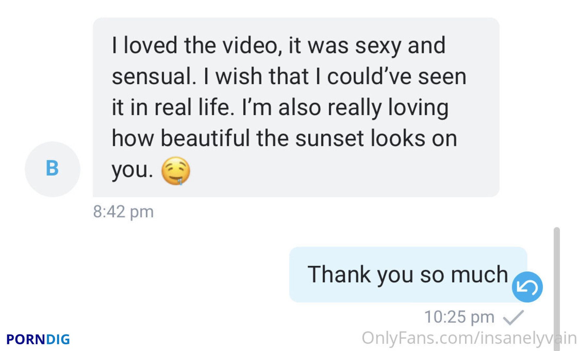This screenshot has width=580, height=351.
Task: Click the blue circular undo arrow icon
Action: click(527, 287)
